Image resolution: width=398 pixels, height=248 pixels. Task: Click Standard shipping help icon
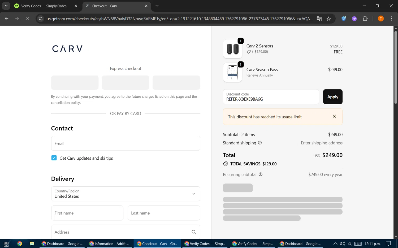tap(260, 143)
